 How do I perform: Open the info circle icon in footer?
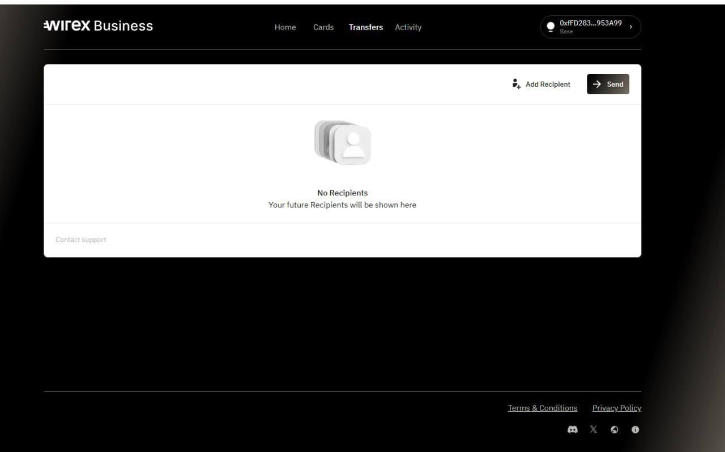tap(635, 429)
